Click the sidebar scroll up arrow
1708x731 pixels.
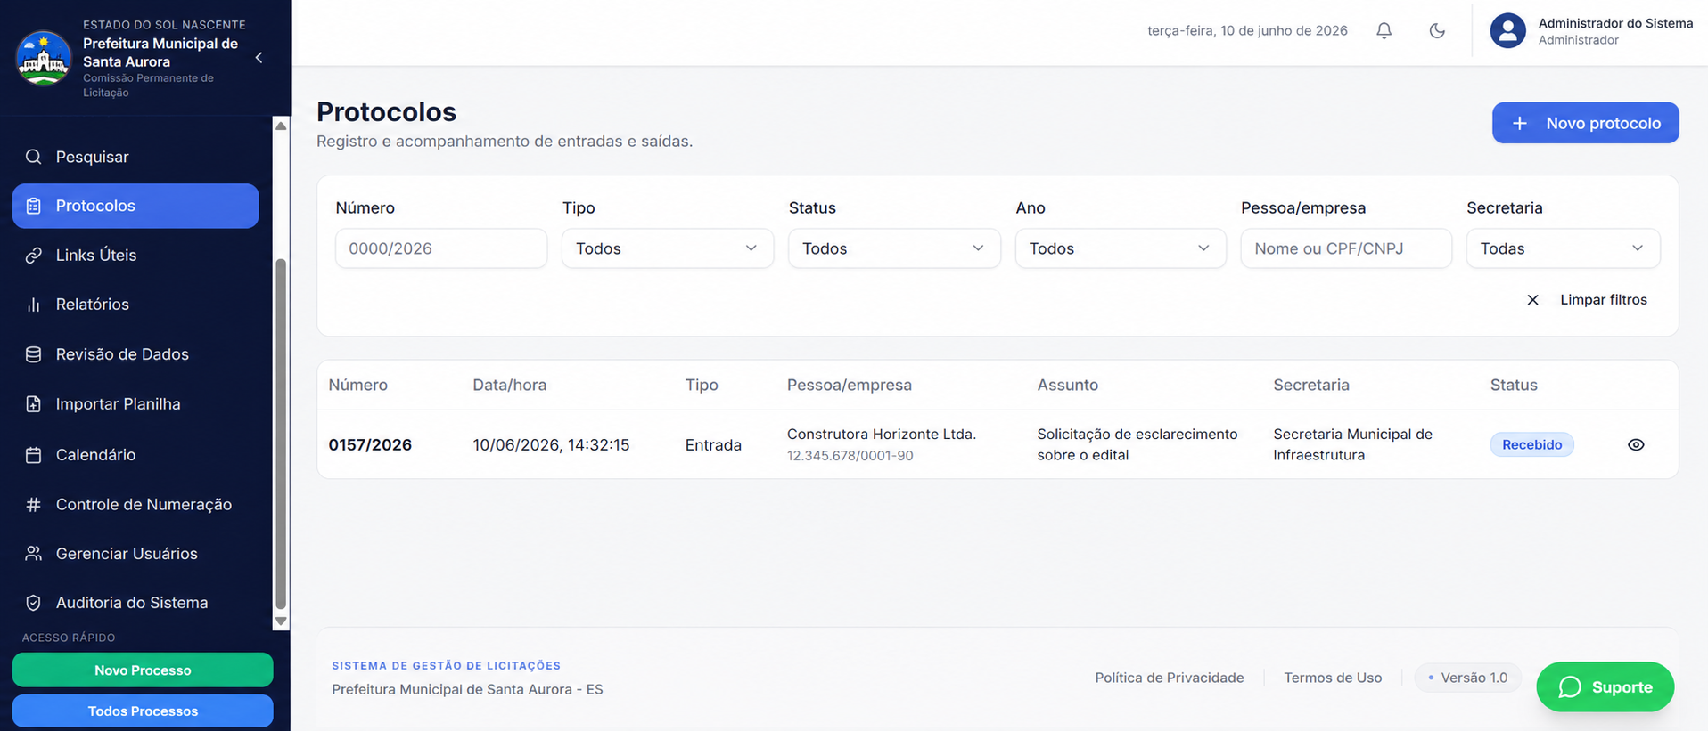[x=281, y=126]
